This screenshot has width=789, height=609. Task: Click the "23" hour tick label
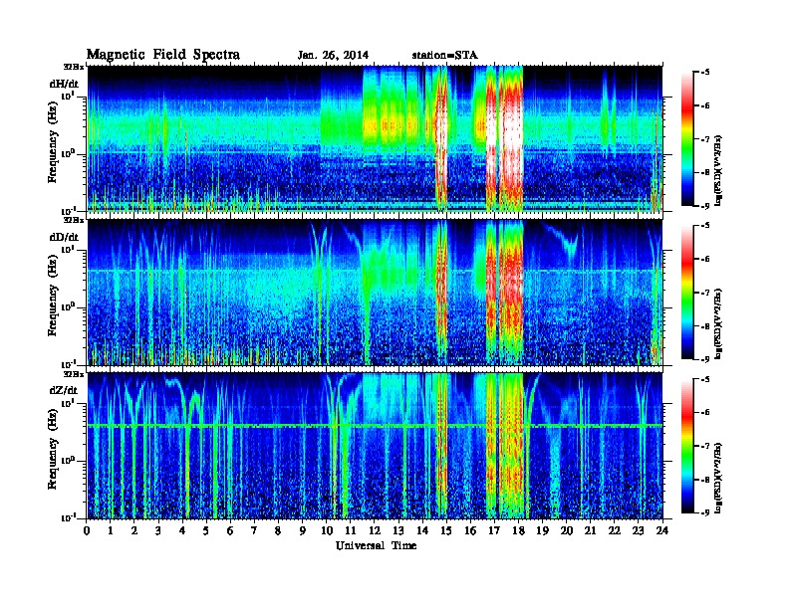638,531
